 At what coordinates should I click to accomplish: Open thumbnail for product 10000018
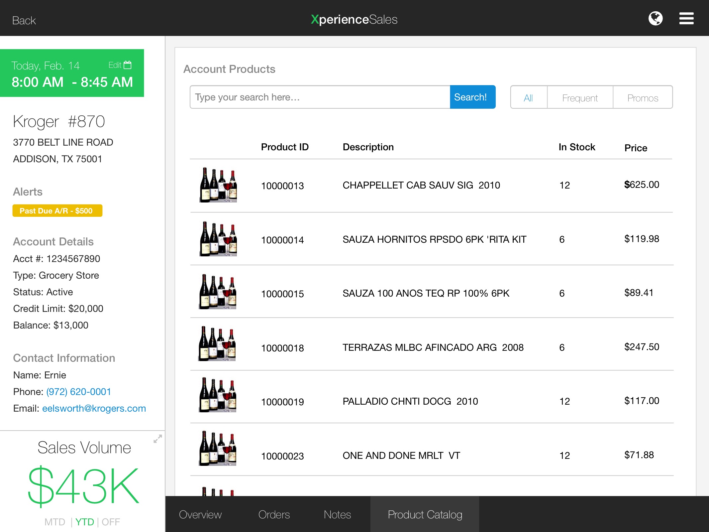coord(217,343)
